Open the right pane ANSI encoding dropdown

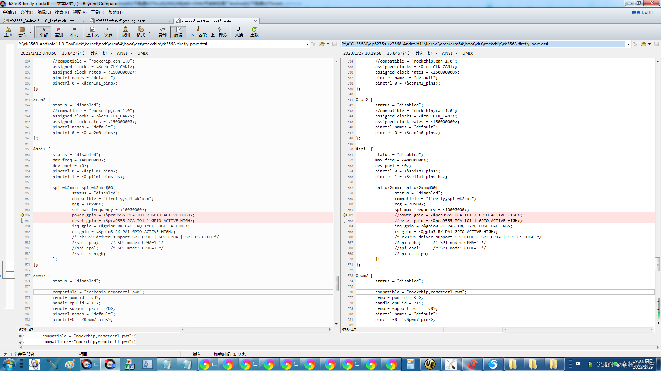tap(457, 53)
